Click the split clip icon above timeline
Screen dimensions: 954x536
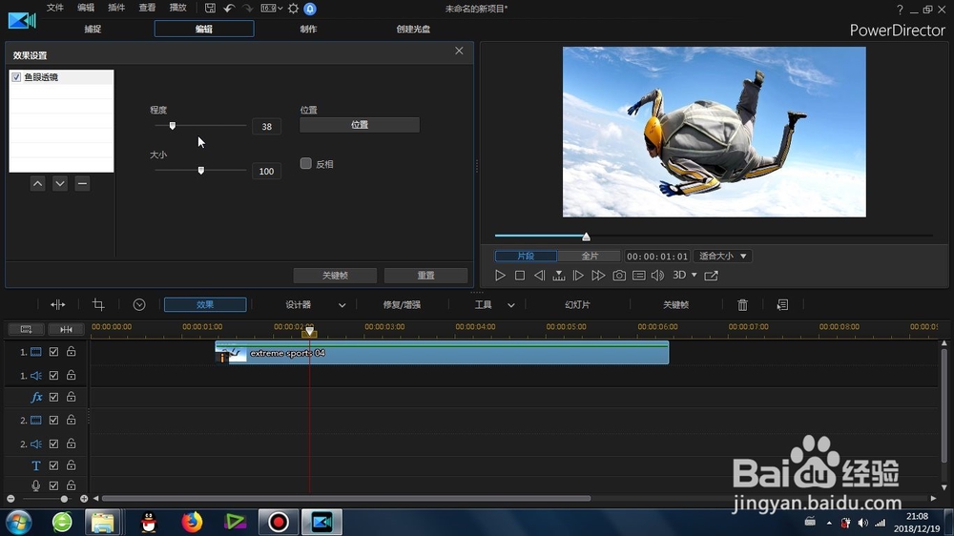coord(58,305)
